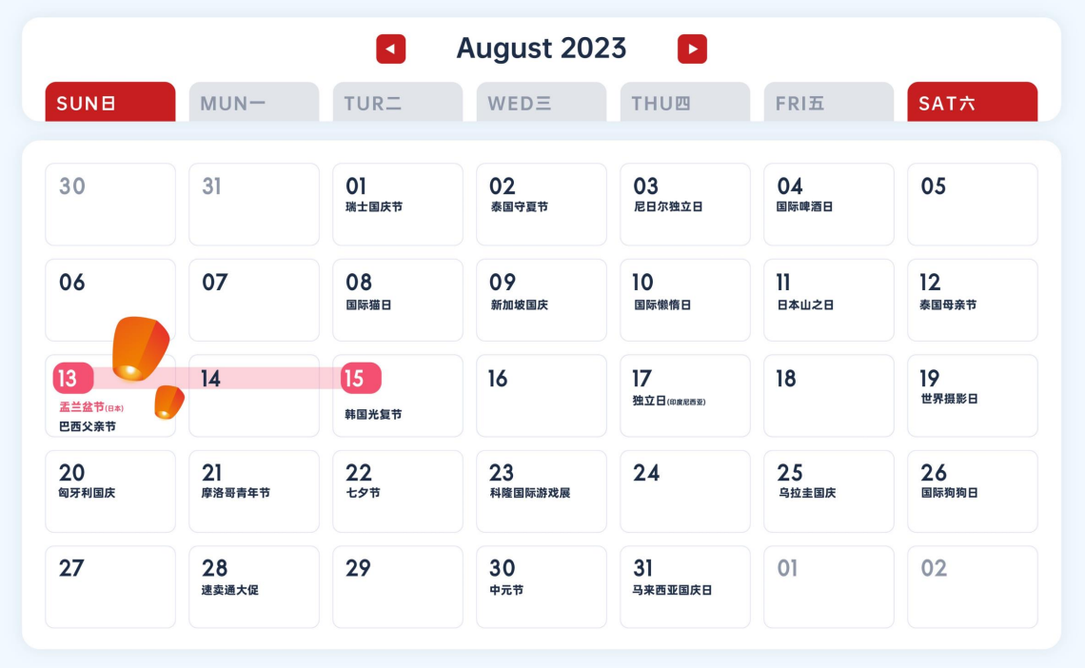Viewport: 1085px width, 668px height.
Task: Select August 28 速卖通大促 cell
Action: 253,586
